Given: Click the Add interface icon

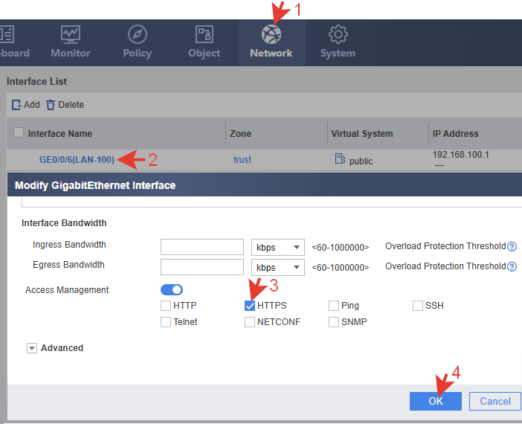Looking at the screenshot, I should tap(16, 105).
